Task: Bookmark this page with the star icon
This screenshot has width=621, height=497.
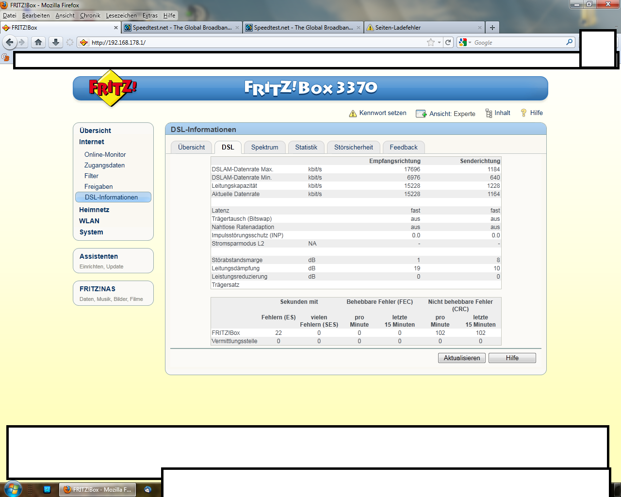Action: click(x=431, y=42)
